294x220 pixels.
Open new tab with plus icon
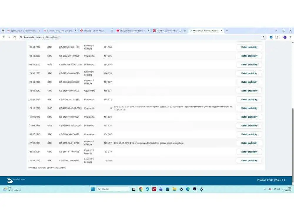227,31
